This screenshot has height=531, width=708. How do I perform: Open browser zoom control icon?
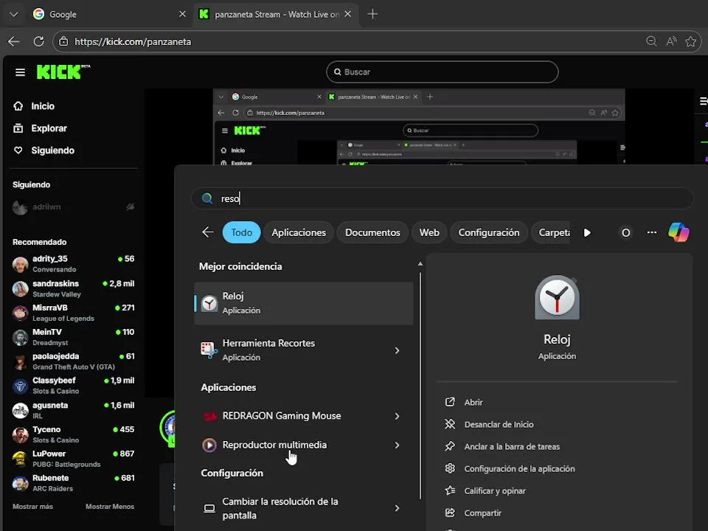pos(651,41)
